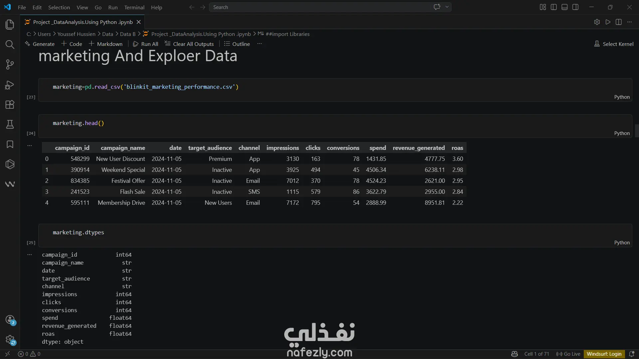Click Select Kernel
639x359 pixels.
(614, 44)
